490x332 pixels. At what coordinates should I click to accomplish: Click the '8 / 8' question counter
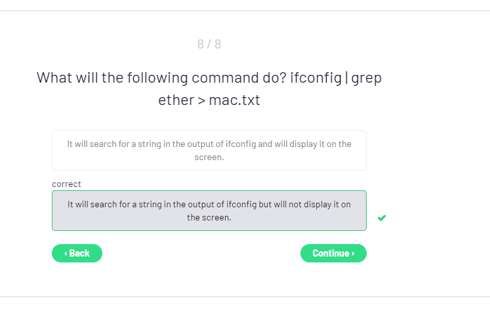209,45
